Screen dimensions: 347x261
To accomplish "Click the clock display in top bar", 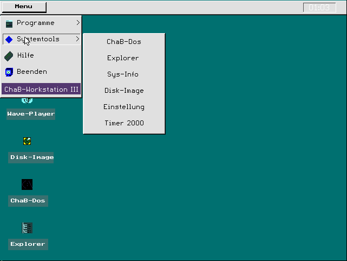I will pos(319,8).
